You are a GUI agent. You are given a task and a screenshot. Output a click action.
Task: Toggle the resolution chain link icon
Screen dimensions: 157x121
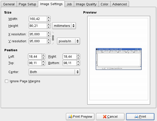(x=53, y=38)
